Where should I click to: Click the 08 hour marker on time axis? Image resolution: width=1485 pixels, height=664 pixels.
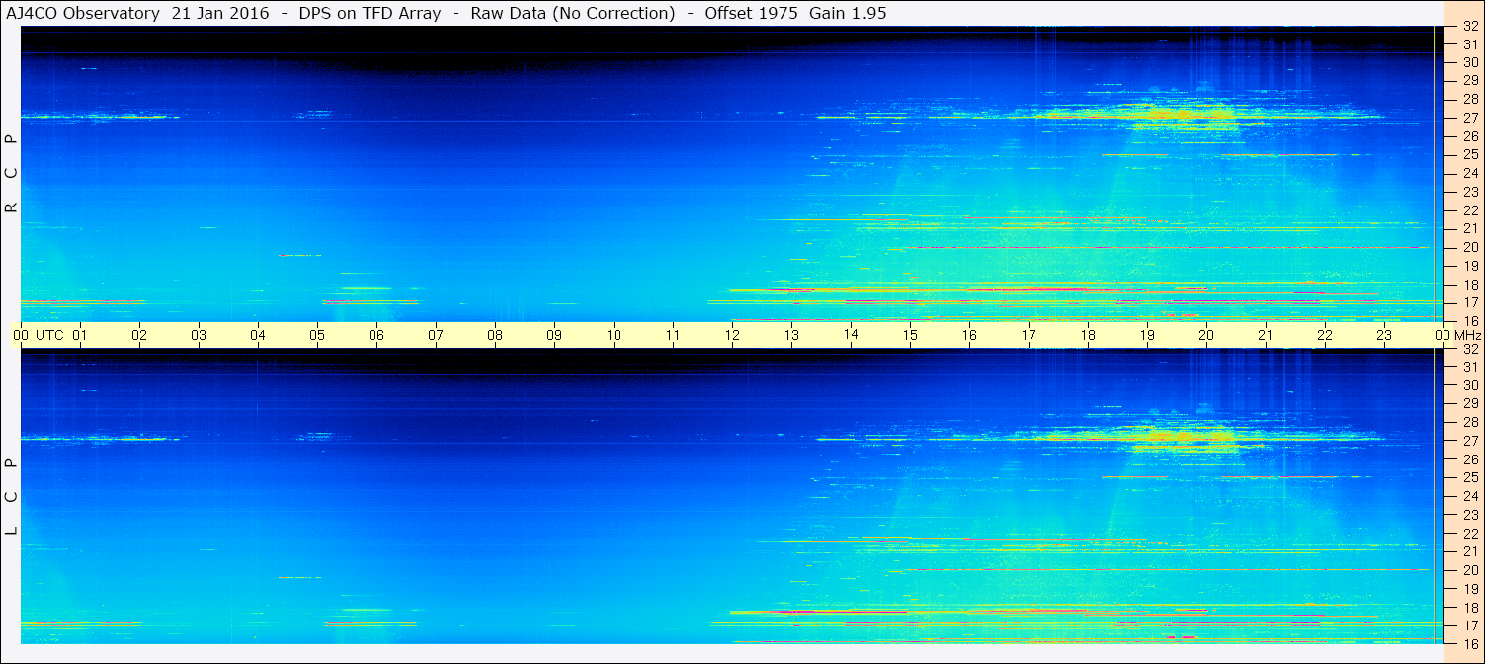click(495, 335)
